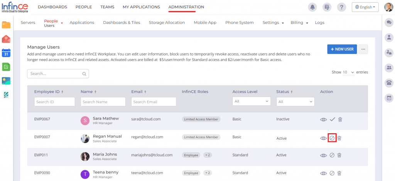The image size is (395, 181).
Task: Open the Access Level filter dropdown
Action: click(251, 101)
